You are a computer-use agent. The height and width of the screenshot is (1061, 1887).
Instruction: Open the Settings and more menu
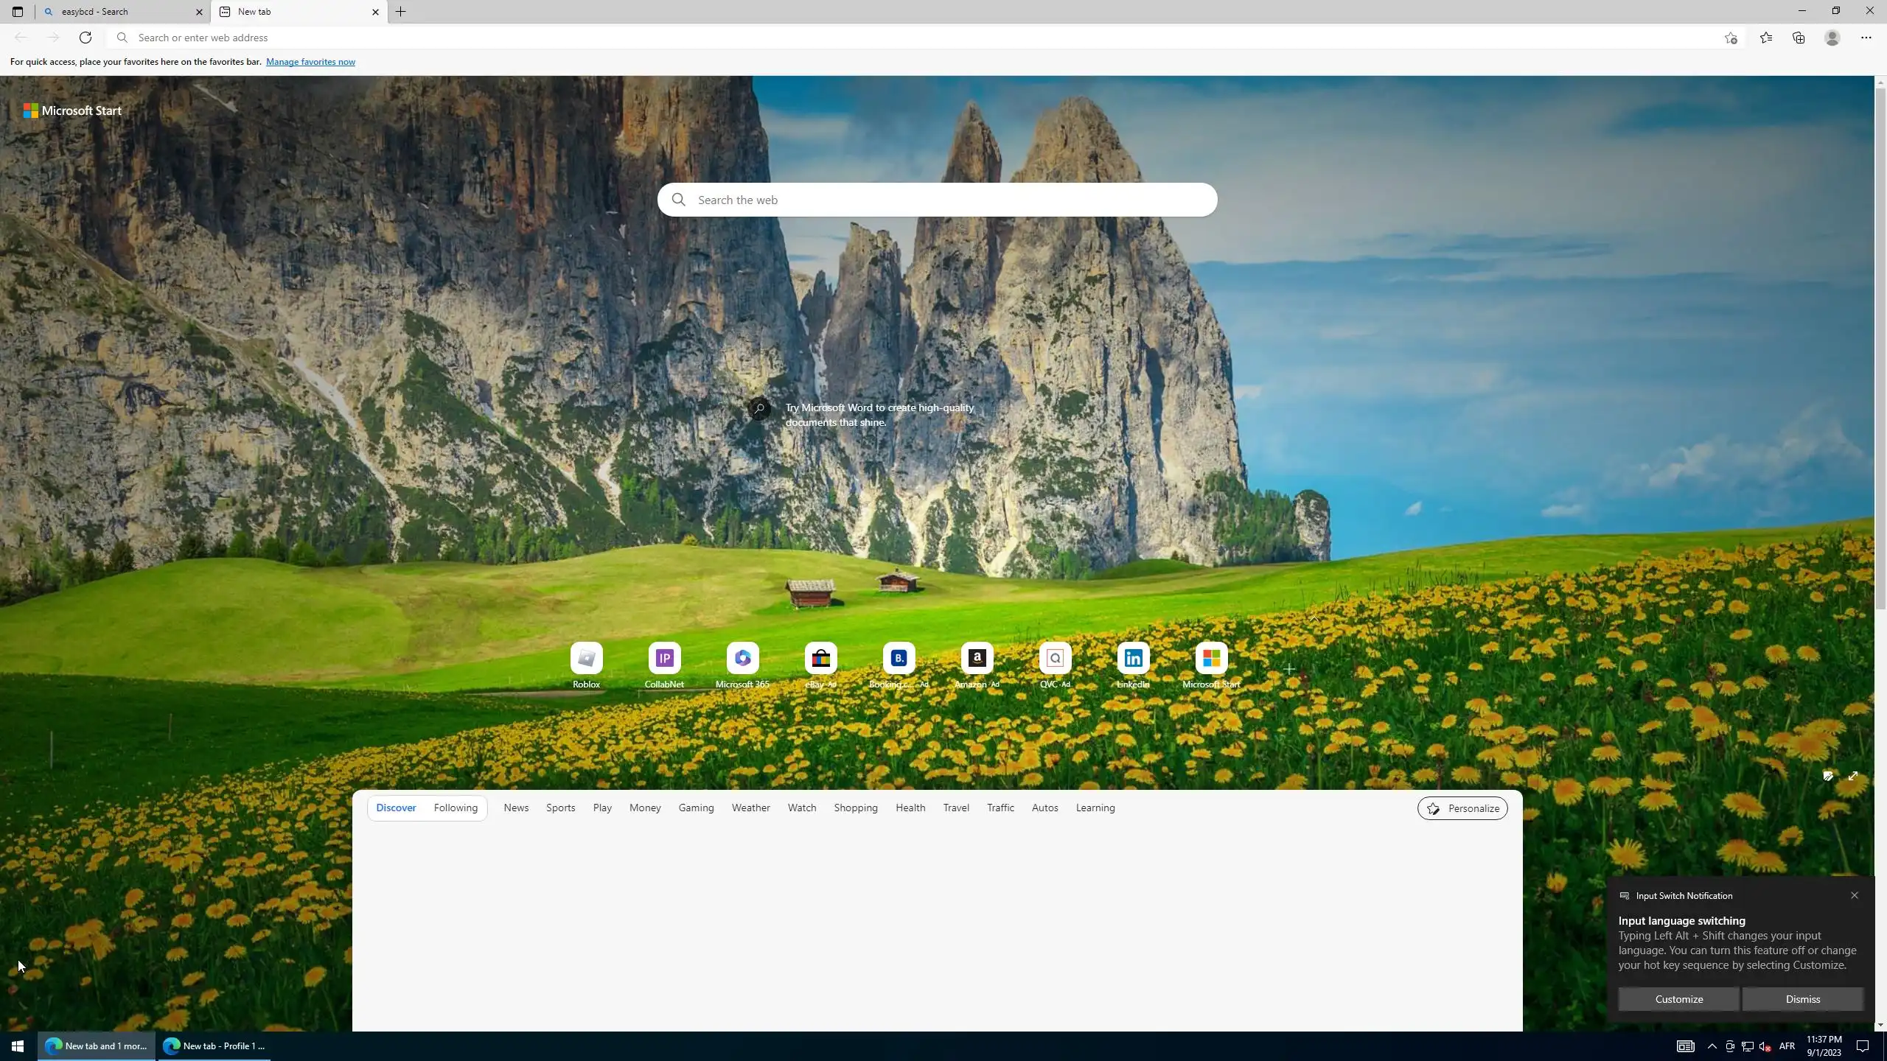[1866, 38]
